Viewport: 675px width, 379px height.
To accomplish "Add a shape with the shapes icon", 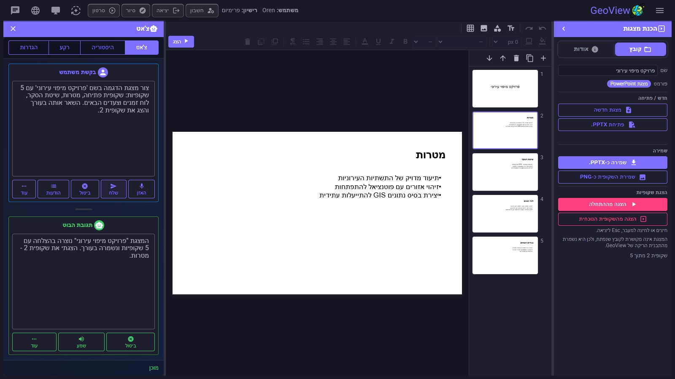I will tap(497, 28).
